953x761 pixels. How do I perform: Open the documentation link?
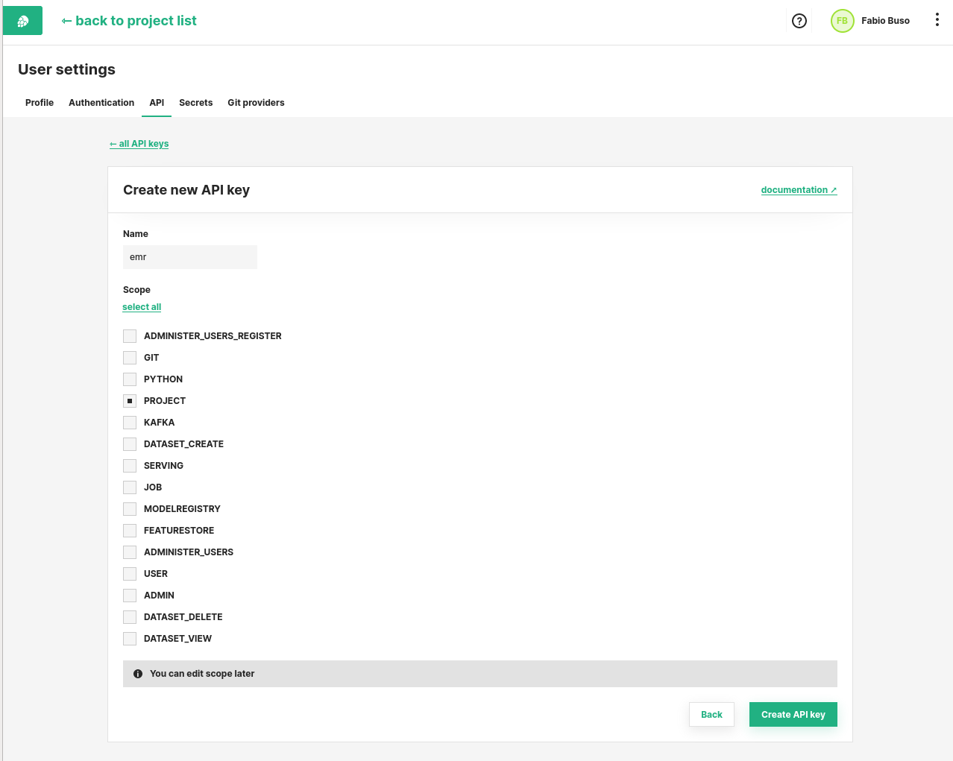799,189
